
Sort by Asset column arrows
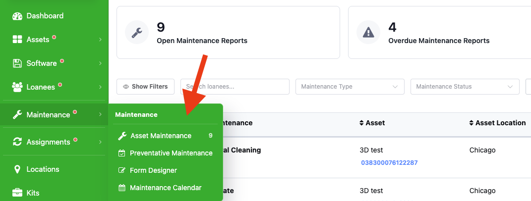361,123
